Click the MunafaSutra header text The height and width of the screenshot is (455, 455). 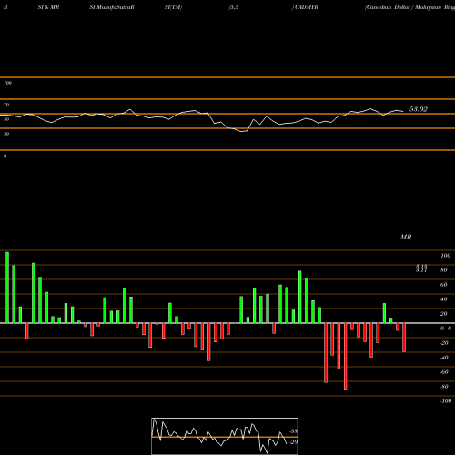[x=112, y=7]
